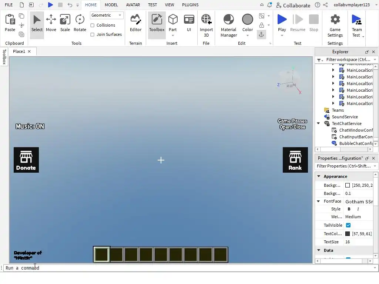Collapse the Appearance property section
The width and height of the screenshot is (379, 284).
pos(319,176)
